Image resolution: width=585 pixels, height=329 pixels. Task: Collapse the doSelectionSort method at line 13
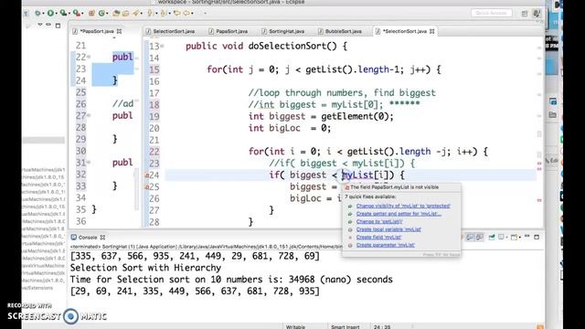tap(163, 47)
